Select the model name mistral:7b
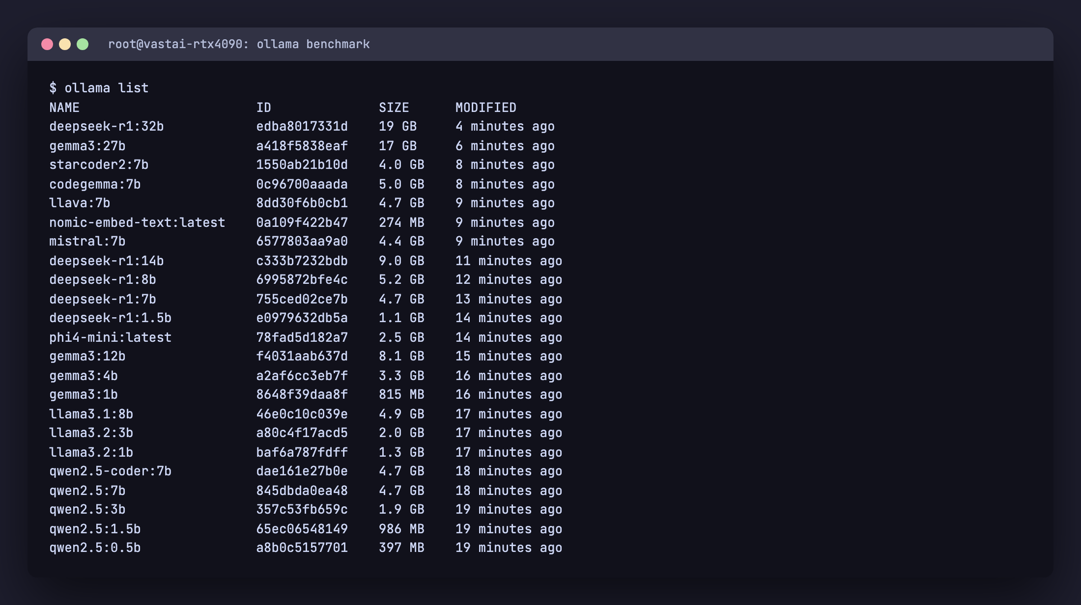This screenshot has height=605, width=1081. (87, 241)
